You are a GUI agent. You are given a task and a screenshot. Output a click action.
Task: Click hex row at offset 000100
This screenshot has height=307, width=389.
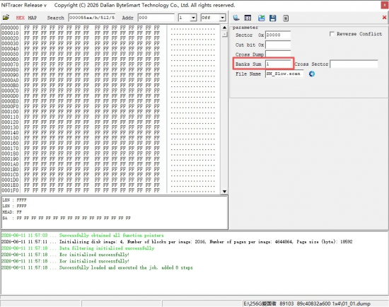[108, 112]
